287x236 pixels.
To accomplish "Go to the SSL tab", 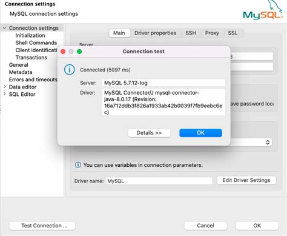I will pos(233,33).
